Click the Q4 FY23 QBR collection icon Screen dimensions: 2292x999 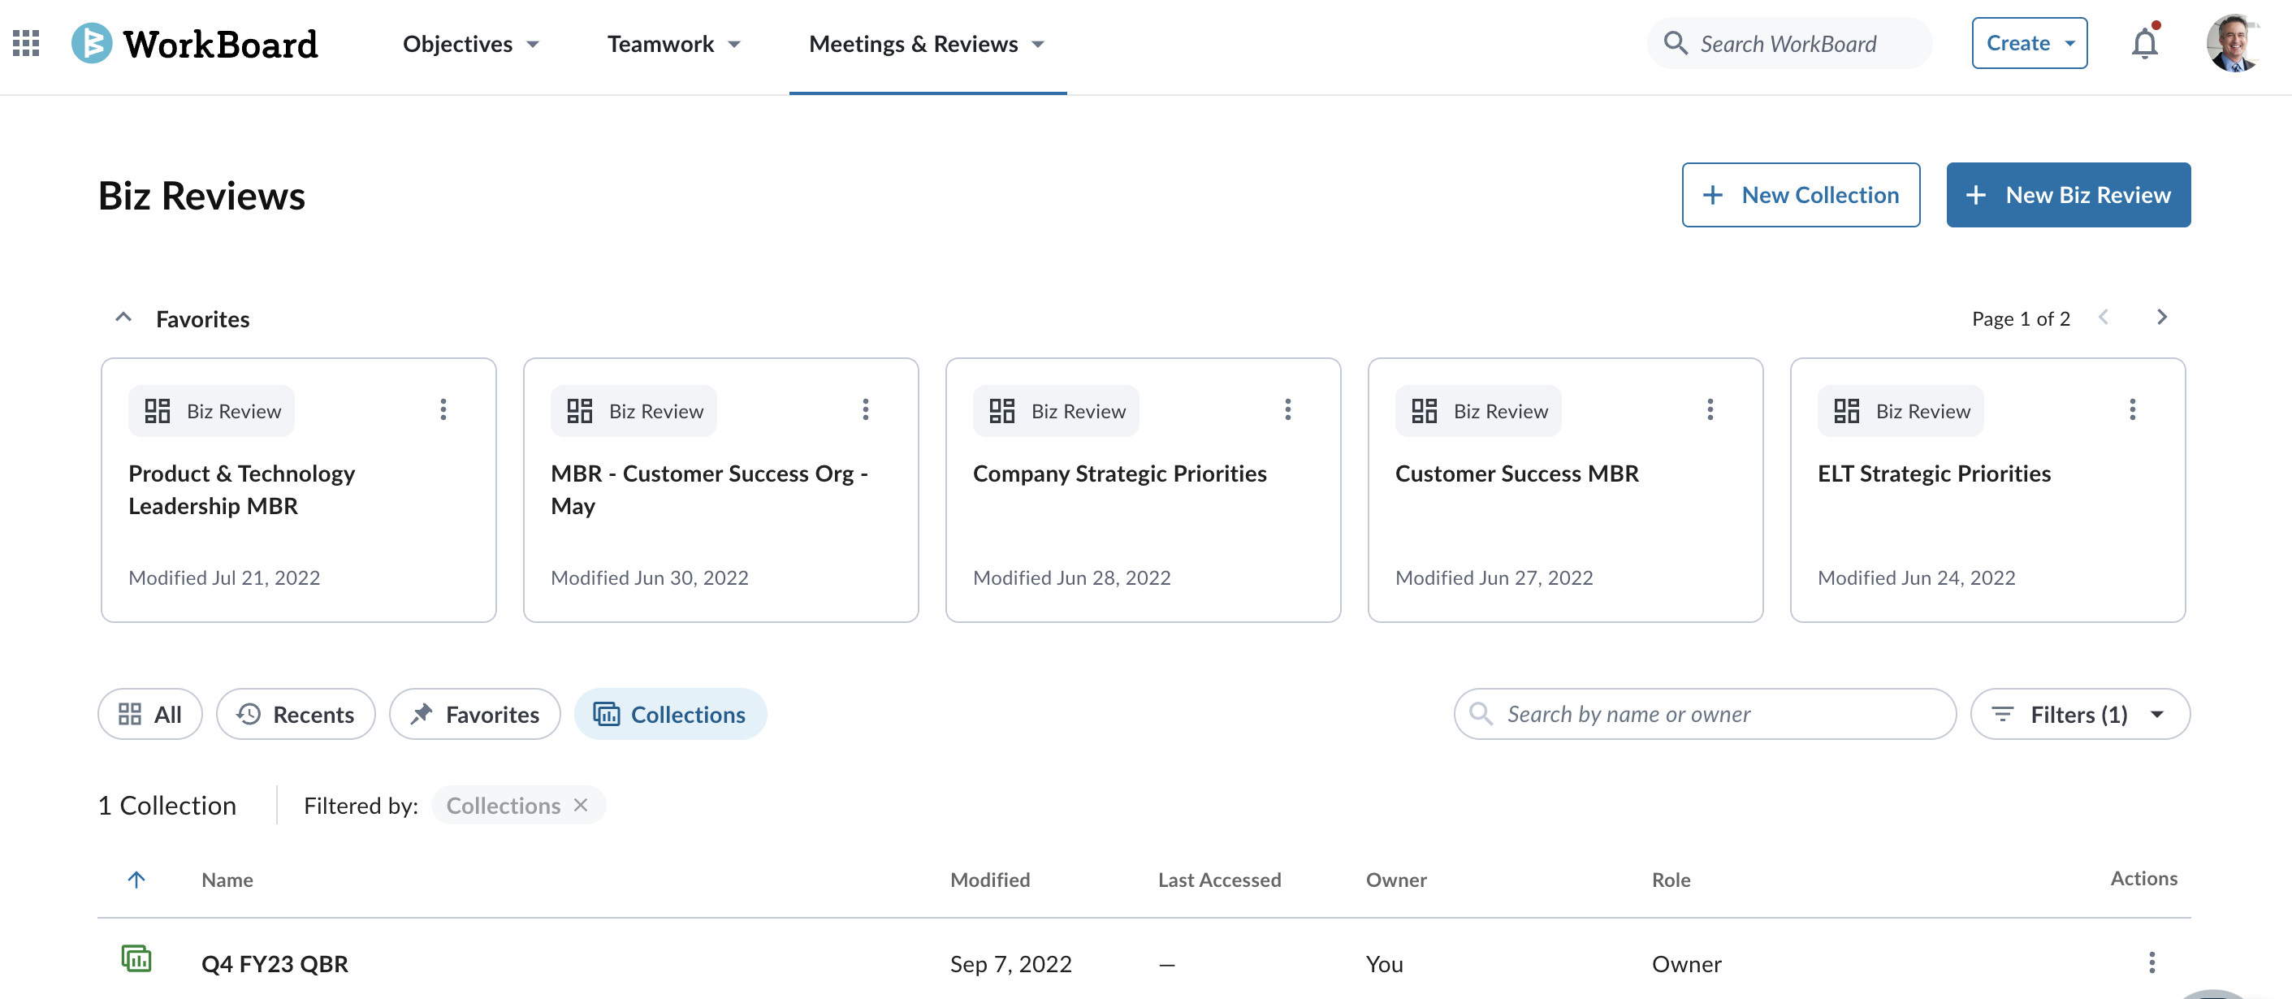pyautogui.click(x=136, y=958)
